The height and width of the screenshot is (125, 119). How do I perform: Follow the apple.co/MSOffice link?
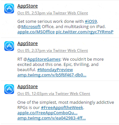pyautogui.click(x=36, y=32)
